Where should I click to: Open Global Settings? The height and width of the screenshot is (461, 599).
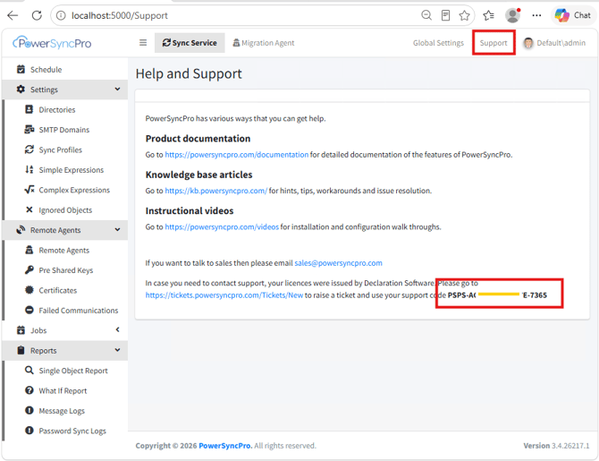(x=438, y=43)
